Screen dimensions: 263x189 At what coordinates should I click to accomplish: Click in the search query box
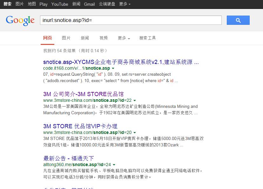coord(131,20)
